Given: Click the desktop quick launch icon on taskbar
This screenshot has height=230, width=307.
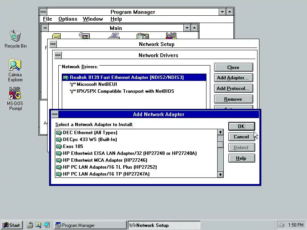Looking at the screenshot, I should tap(46, 225).
